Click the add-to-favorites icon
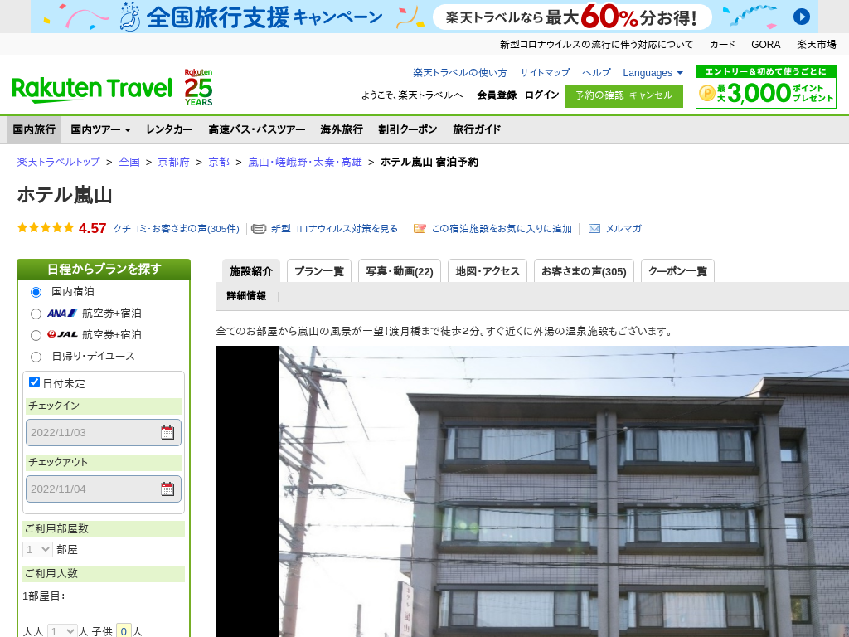The width and height of the screenshot is (849, 637). pos(420,229)
